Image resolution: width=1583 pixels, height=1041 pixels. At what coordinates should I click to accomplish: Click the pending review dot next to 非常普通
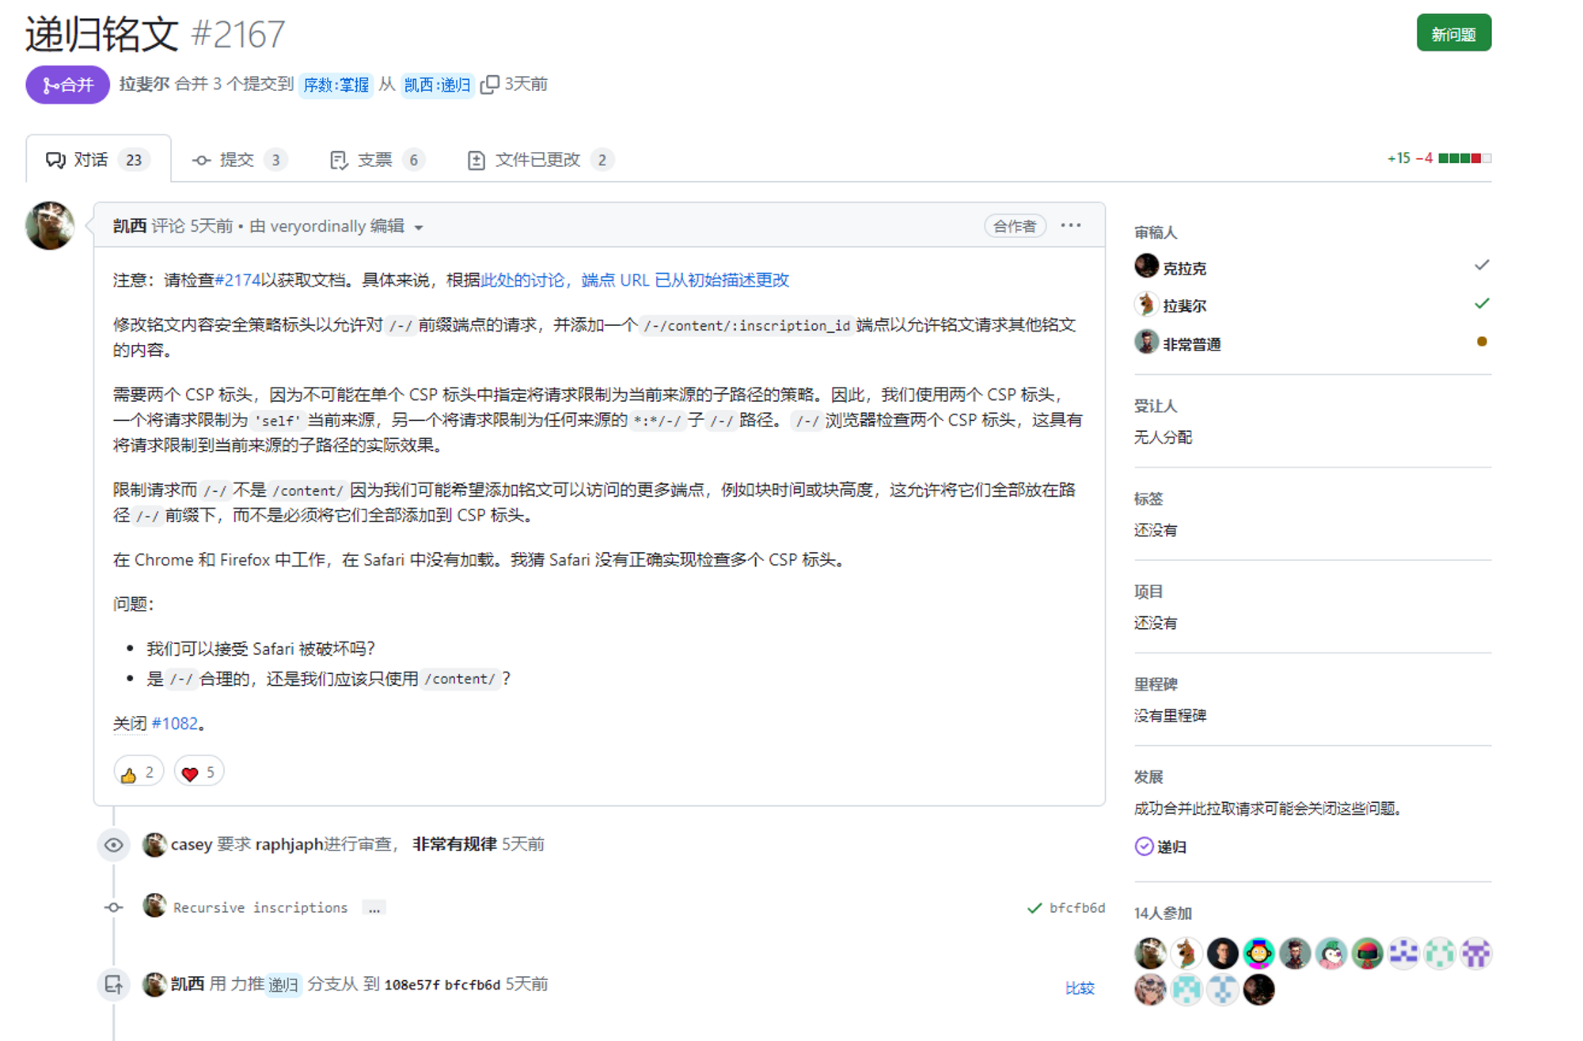tap(1482, 341)
